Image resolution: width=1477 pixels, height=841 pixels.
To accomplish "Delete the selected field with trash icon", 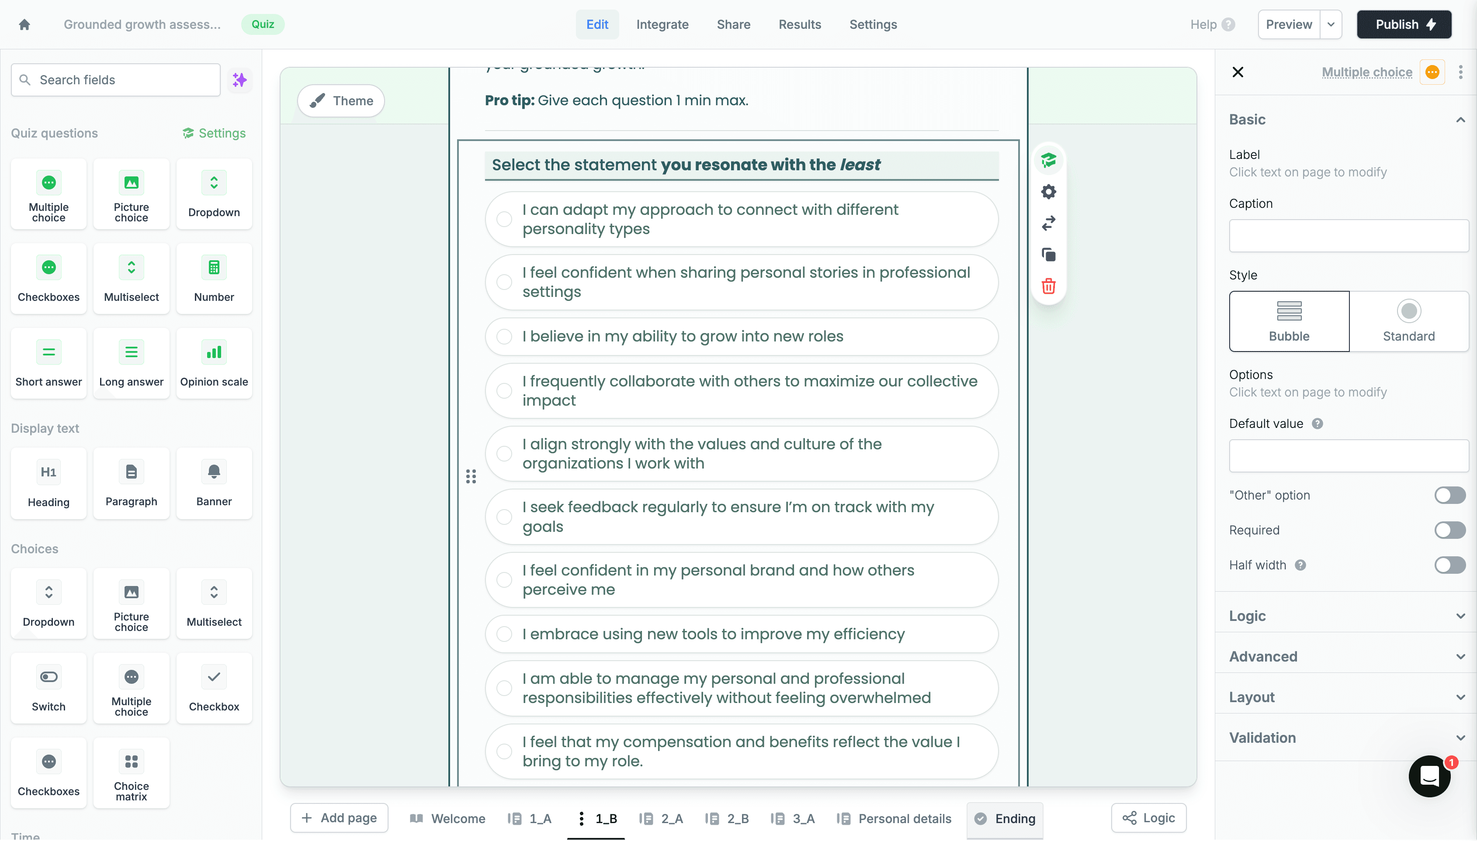I will (x=1048, y=286).
